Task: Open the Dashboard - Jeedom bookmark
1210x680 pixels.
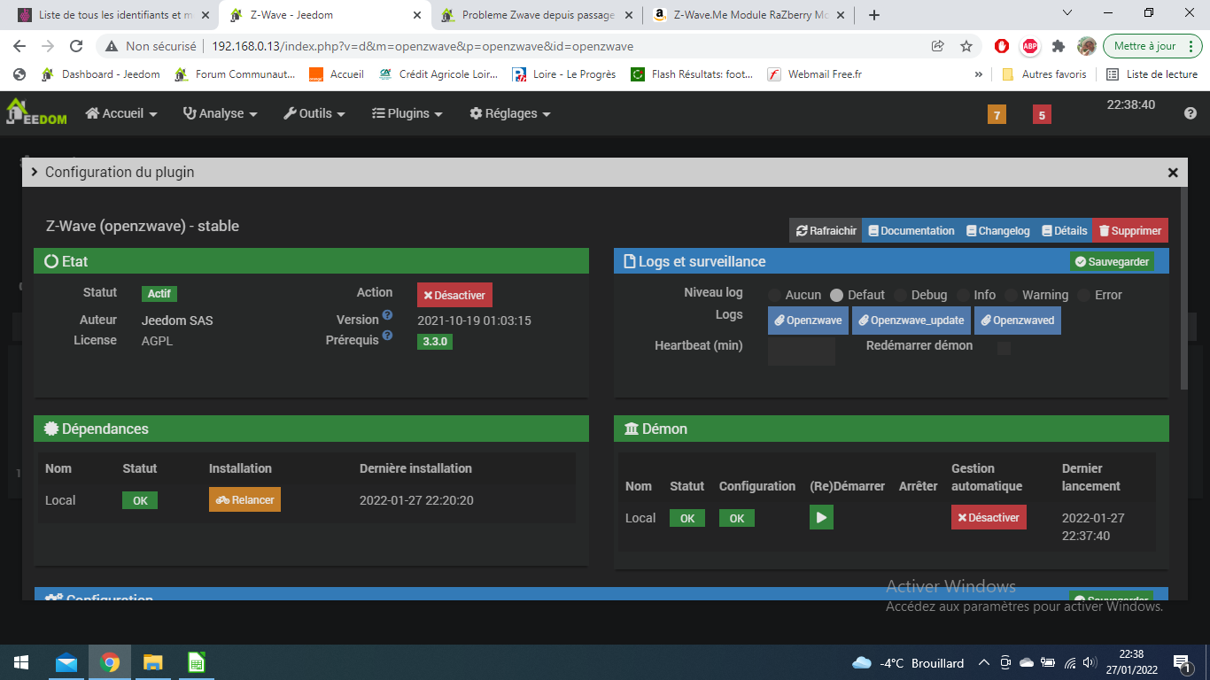Action: (x=100, y=74)
